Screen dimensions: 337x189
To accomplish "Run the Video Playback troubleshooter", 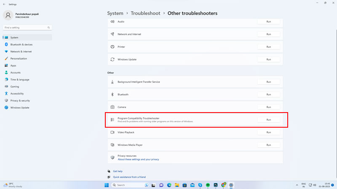I will 269,132.
